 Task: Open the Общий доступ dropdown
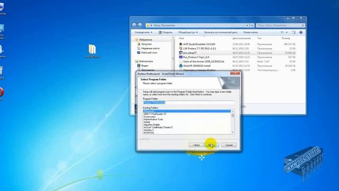[188, 32]
